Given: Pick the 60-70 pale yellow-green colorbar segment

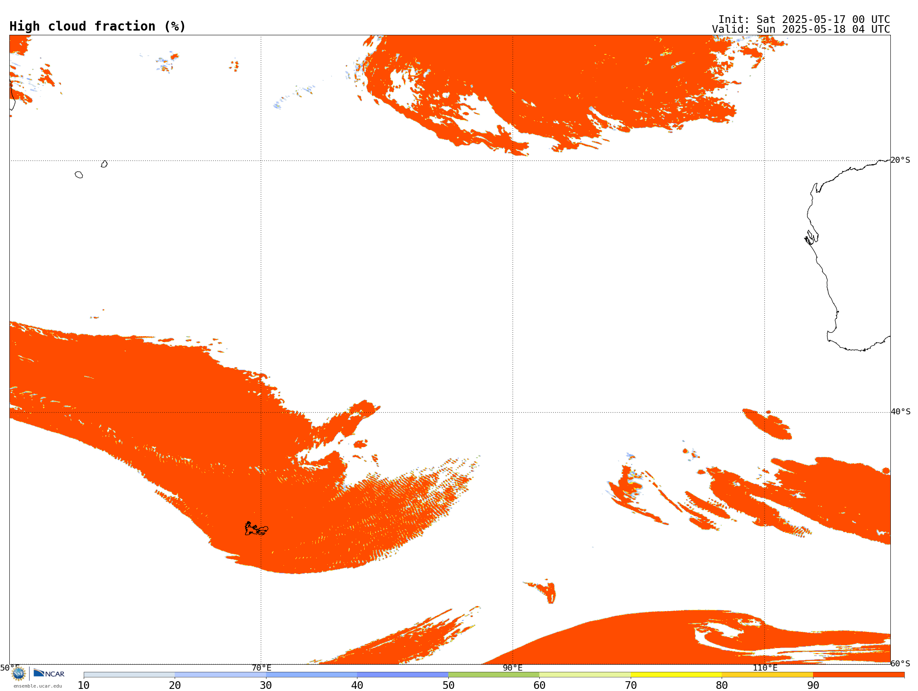Looking at the screenshot, I should pyautogui.click(x=585, y=675).
